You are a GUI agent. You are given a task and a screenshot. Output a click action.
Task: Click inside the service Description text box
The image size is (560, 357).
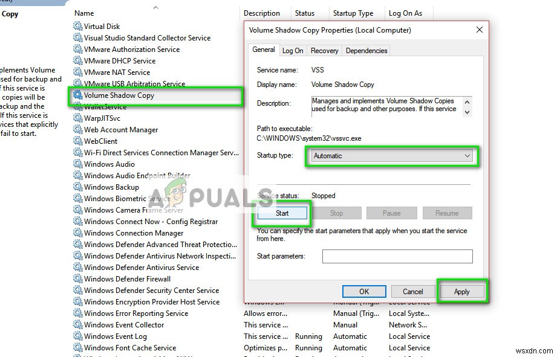click(387, 106)
